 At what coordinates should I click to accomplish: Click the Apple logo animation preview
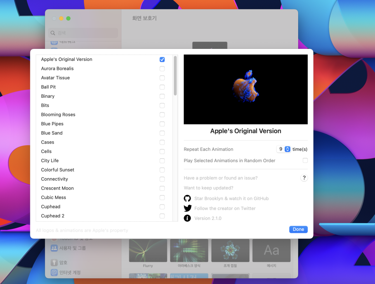click(246, 89)
